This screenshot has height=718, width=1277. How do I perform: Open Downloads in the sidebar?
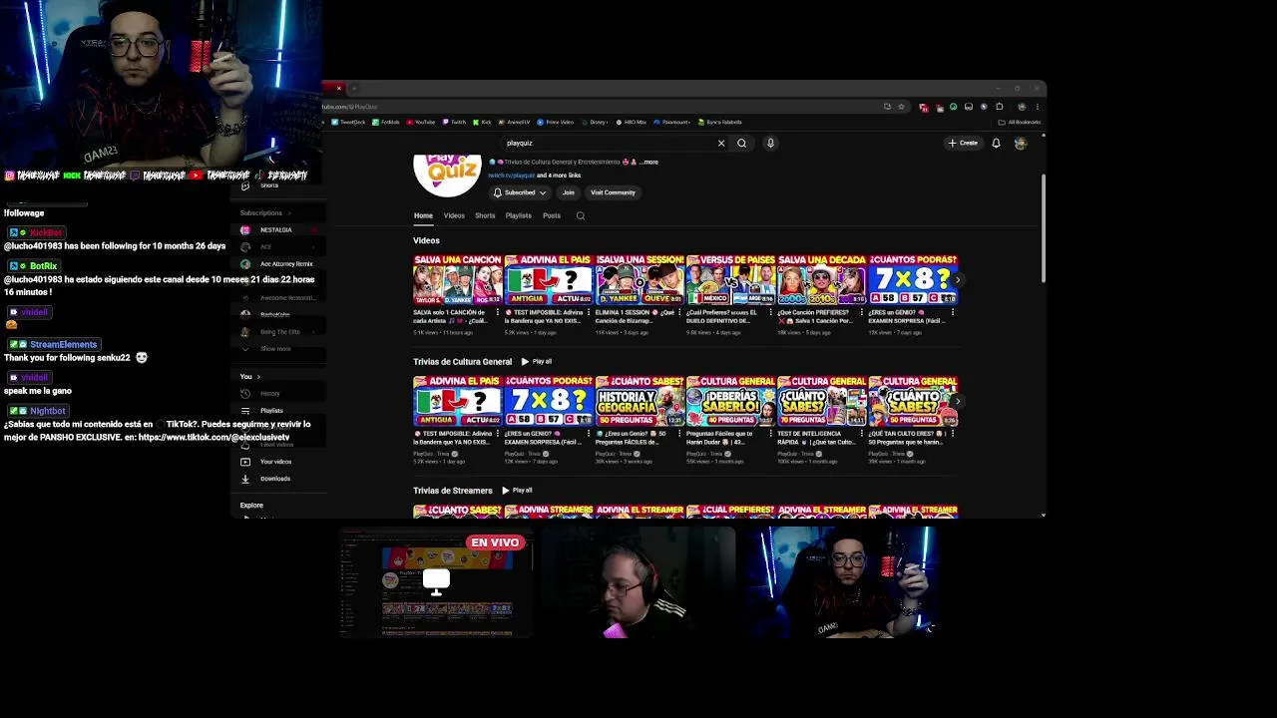pyautogui.click(x=275, y=479)
